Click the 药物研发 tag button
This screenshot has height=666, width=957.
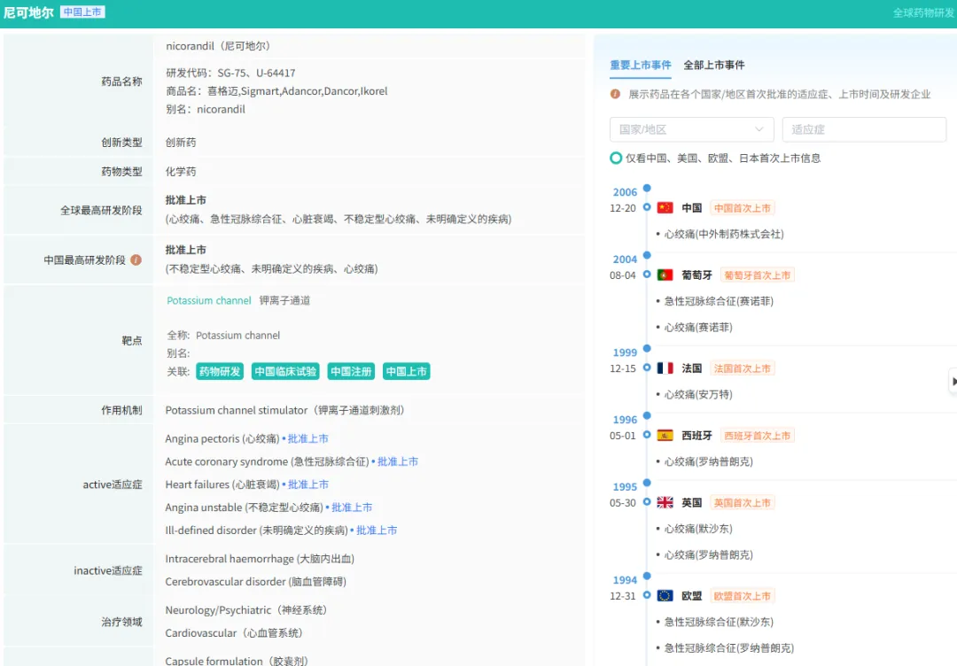click(x=220, y=372)
